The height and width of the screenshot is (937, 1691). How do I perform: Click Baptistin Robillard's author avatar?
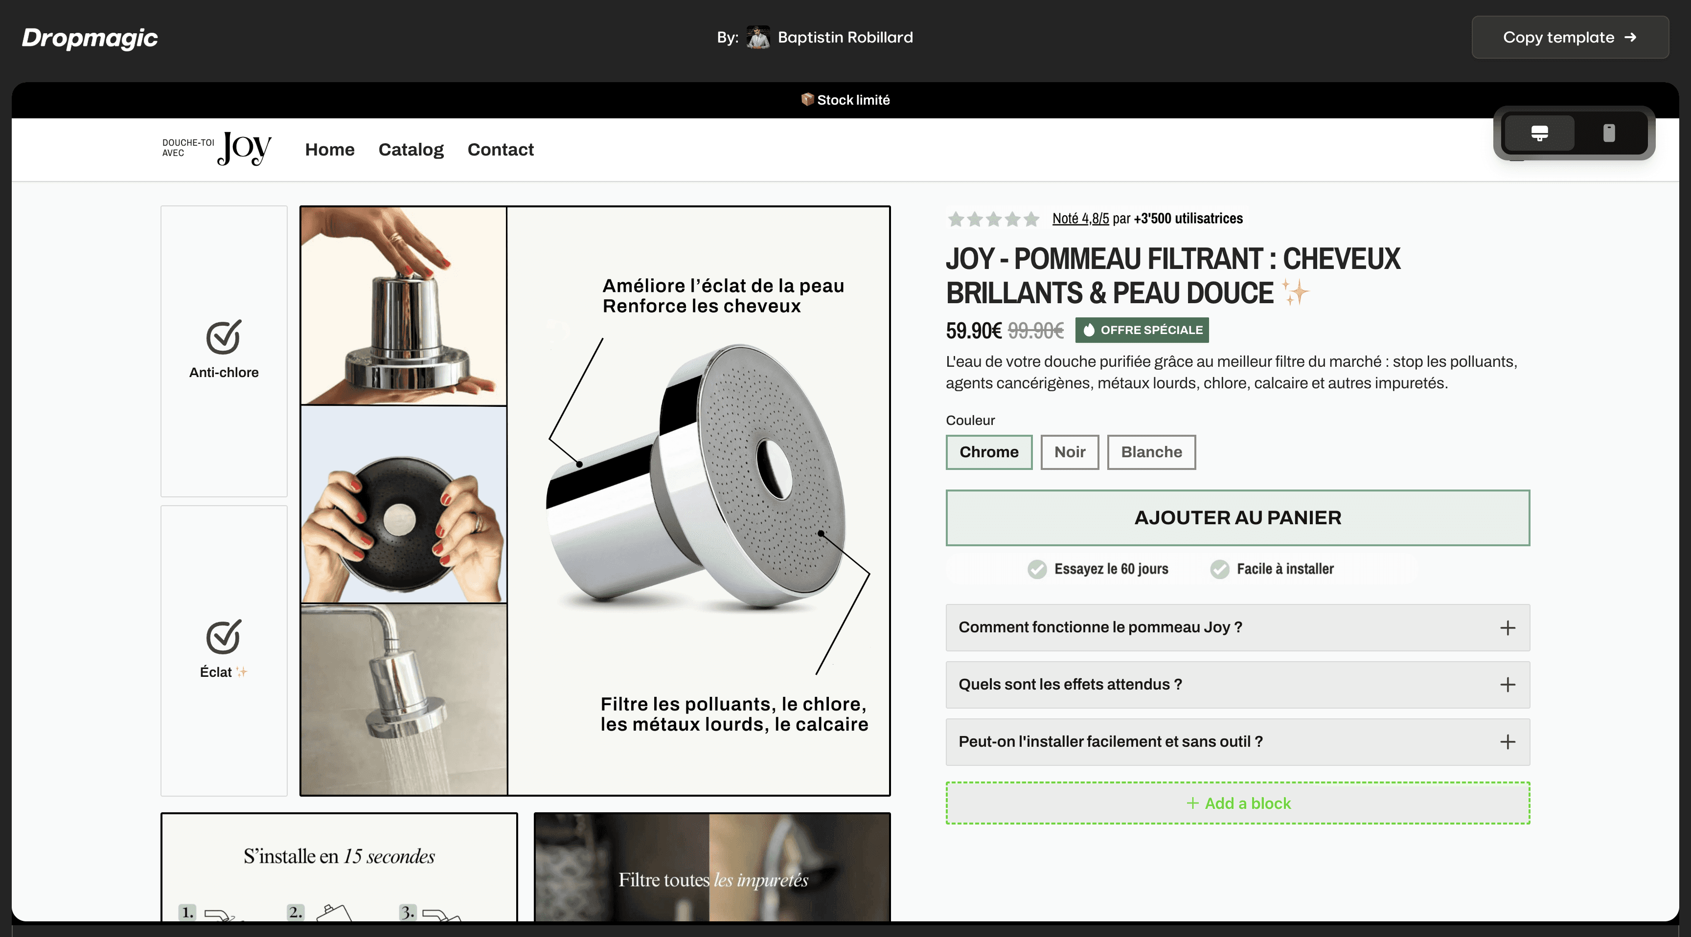coord(757,37)
